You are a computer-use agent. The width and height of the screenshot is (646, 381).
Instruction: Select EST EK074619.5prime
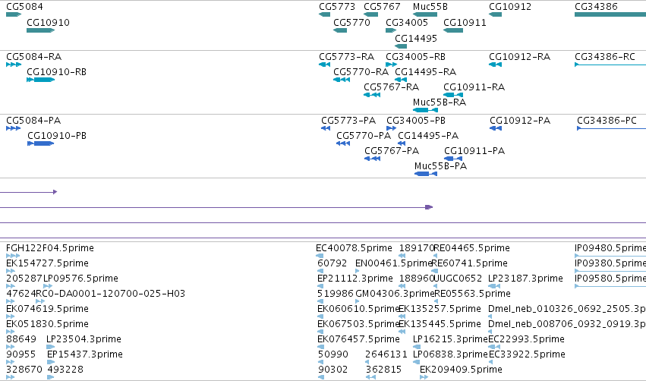(47, 309)
